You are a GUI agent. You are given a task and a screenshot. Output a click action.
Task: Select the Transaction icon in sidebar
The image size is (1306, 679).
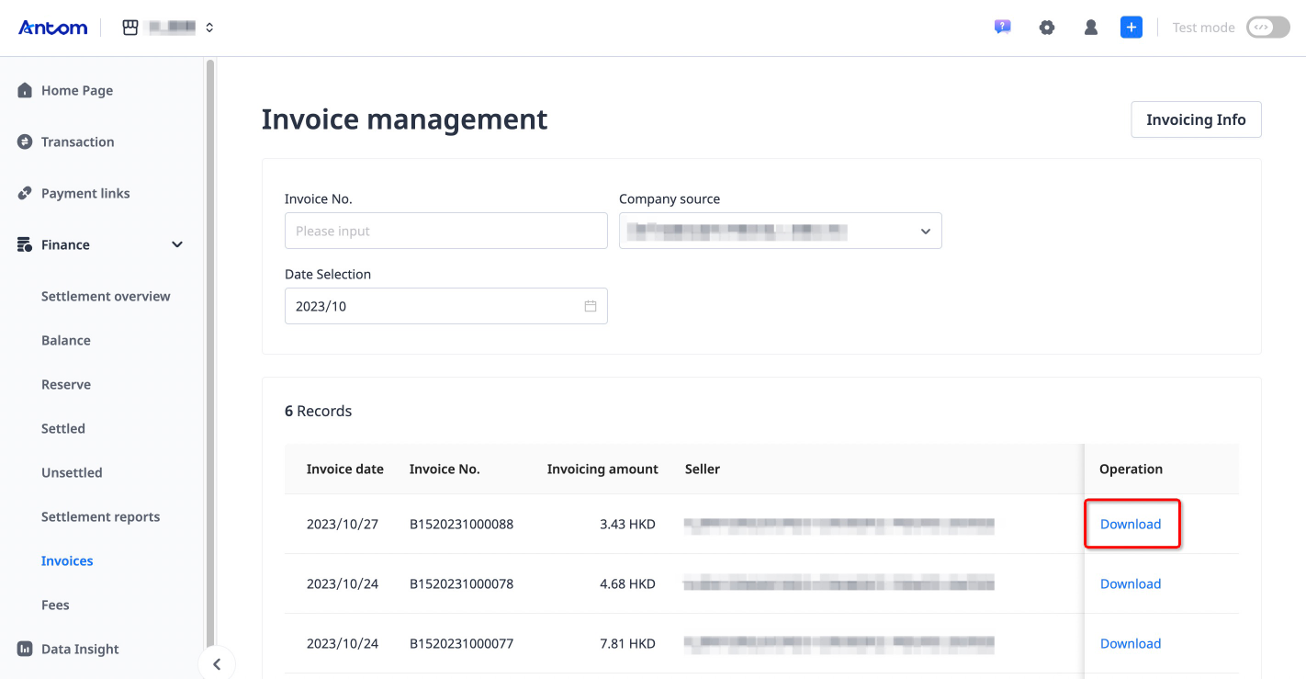(24, 141)
